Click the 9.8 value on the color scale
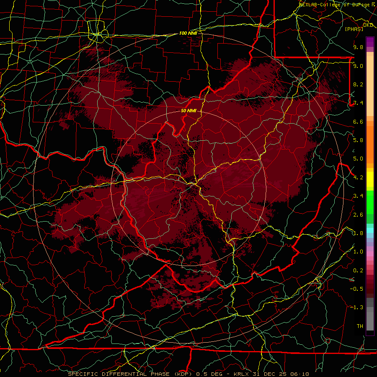The height and width of the screenshot is (377, 377). (x=358, y=47)
